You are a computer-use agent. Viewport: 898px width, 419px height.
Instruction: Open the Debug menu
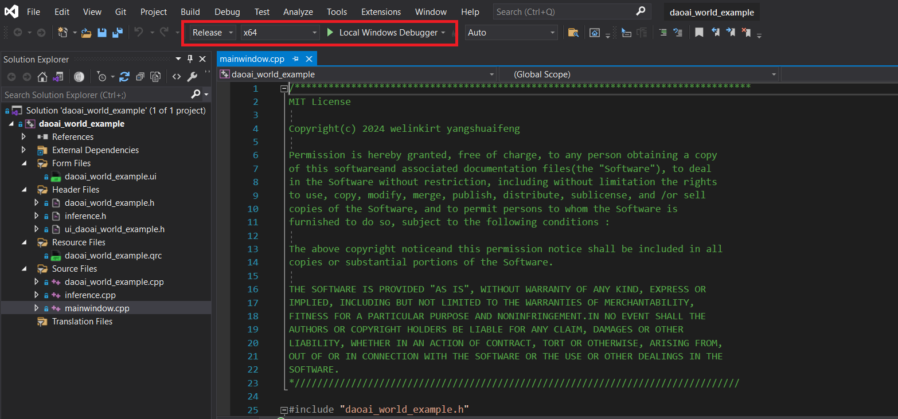tap(227, 11)
